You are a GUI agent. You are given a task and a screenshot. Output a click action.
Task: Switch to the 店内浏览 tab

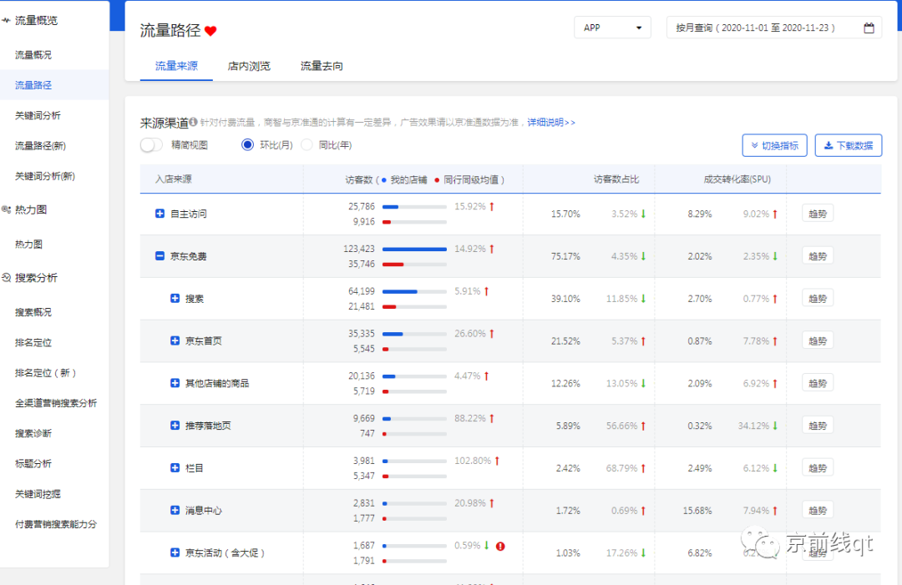coord(249,66)
